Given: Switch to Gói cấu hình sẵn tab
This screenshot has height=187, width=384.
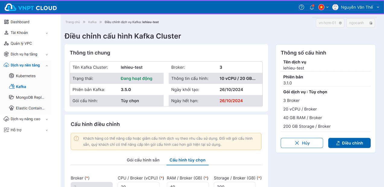Looking at the screenshot, I should point(143,160).
